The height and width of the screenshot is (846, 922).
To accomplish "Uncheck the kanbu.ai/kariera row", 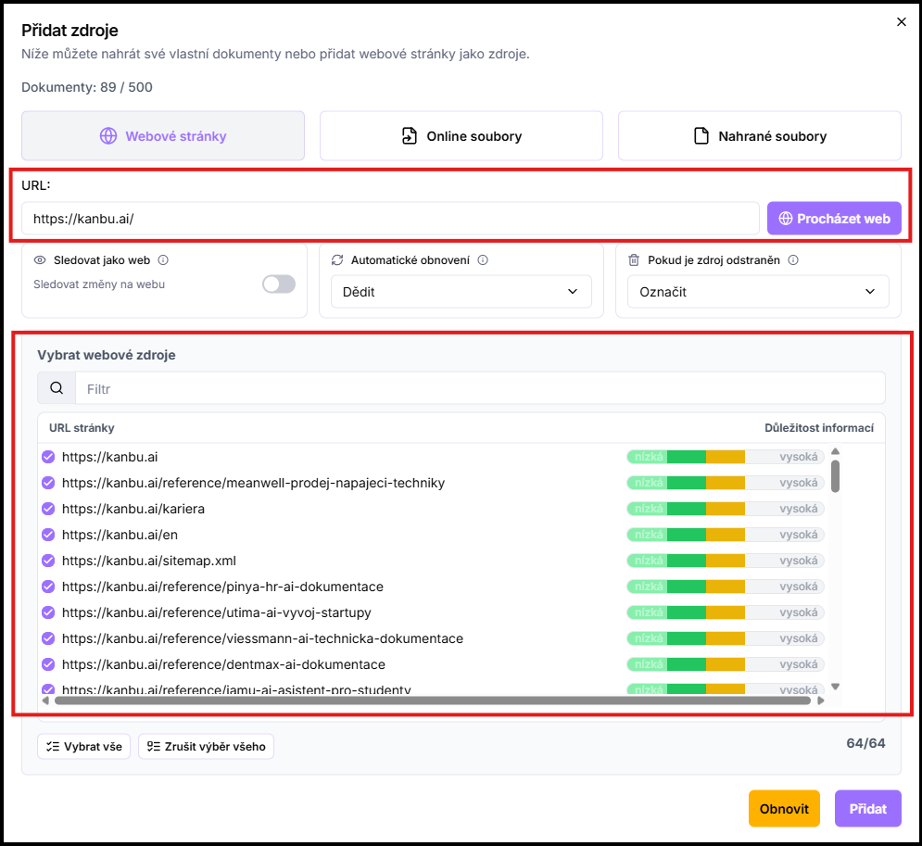I will click(x=48, y=509).
